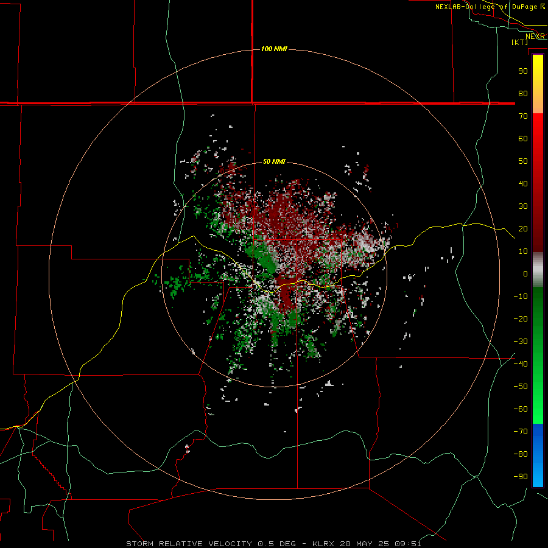The width and height of the screenshot is (548, 548).
Task: Click the STORM RELATIVE VELOCITY title text
Action: pyautogui.click(x=189, y=544)
